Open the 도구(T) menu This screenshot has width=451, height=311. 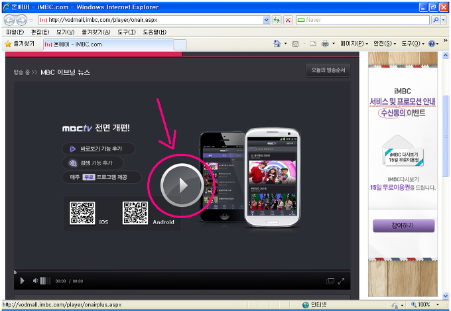[126, 32]
